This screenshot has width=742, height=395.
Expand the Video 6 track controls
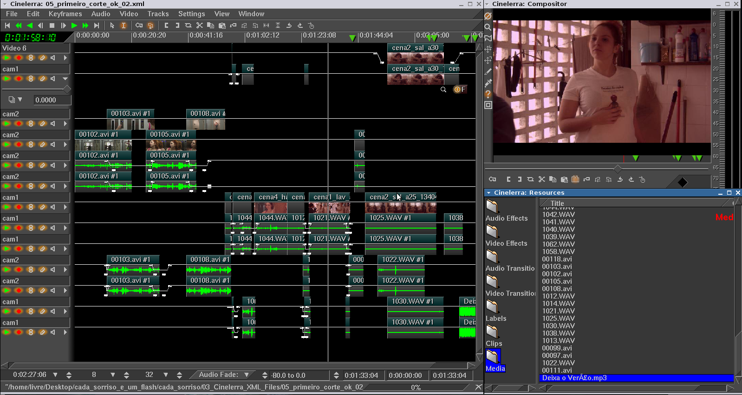point(65,58)
